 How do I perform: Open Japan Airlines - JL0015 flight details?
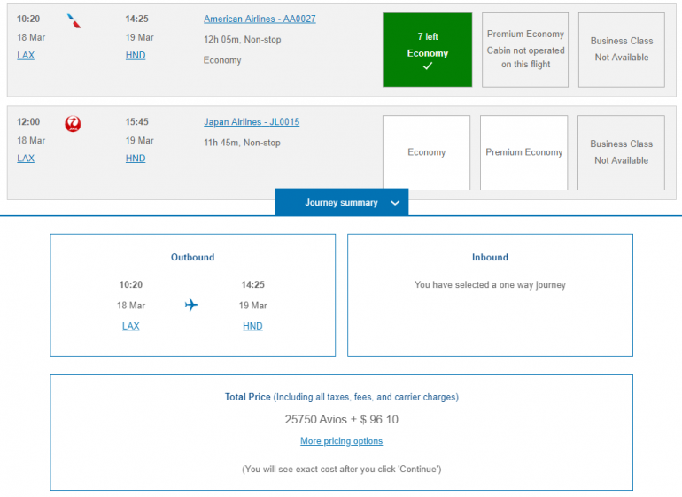[x=252, y=122]
